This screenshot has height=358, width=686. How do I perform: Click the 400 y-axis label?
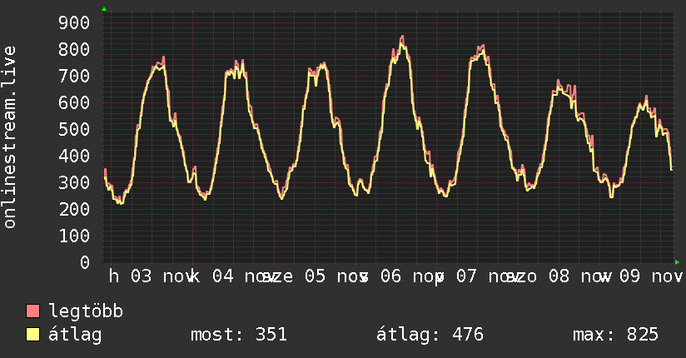pyautogui.click(x=74, y=157)
